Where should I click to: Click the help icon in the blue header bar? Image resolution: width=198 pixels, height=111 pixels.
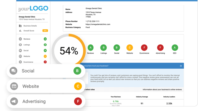coord(181,66)
